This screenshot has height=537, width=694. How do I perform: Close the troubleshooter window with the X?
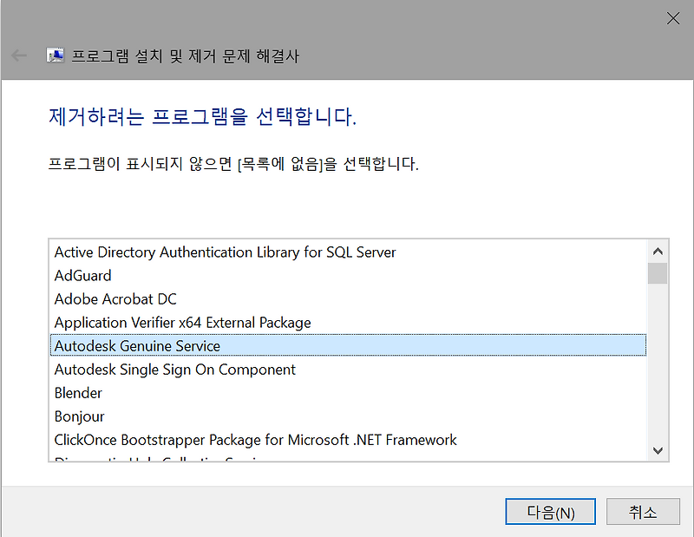[673, 18]
